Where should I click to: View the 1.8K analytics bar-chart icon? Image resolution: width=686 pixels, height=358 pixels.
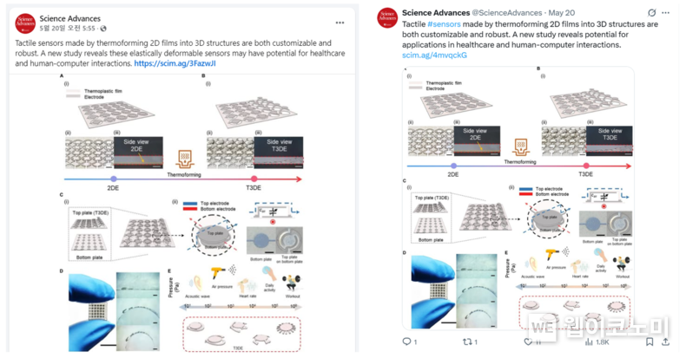[x=589, y=342]
